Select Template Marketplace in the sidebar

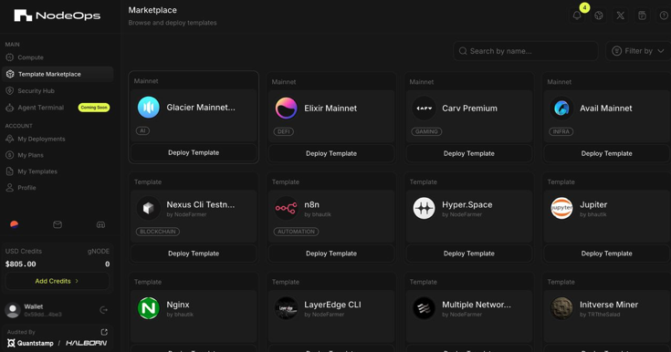[x=58, y=74]
